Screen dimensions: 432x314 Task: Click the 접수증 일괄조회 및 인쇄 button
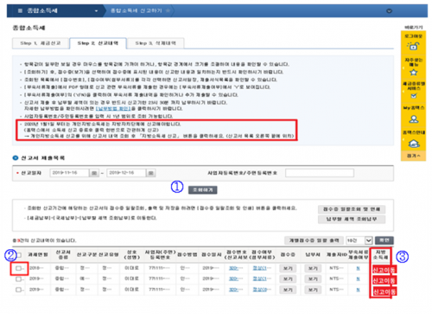(x=352, y=209)
